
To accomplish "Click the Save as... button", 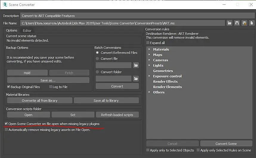I will pyautogui.click(x=48, y=80).
